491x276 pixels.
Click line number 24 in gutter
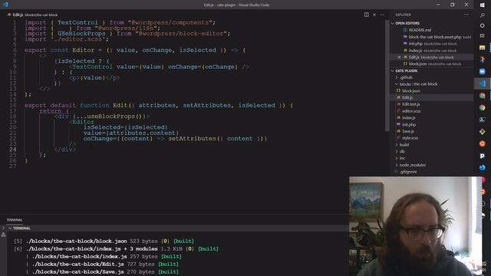click(12, 149)
